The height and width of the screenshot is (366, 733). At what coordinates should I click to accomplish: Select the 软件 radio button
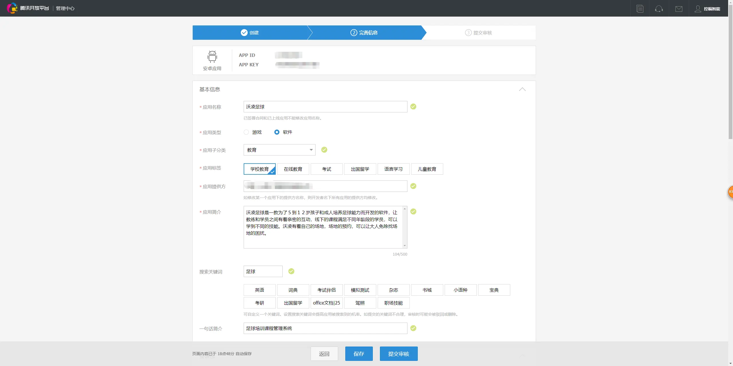click(x=277, y=132)
